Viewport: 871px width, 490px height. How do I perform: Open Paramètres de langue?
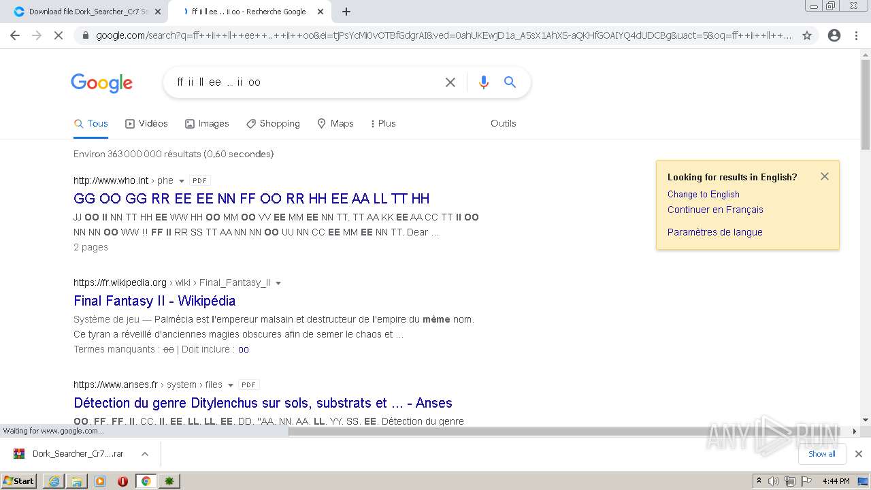(715, 232)
